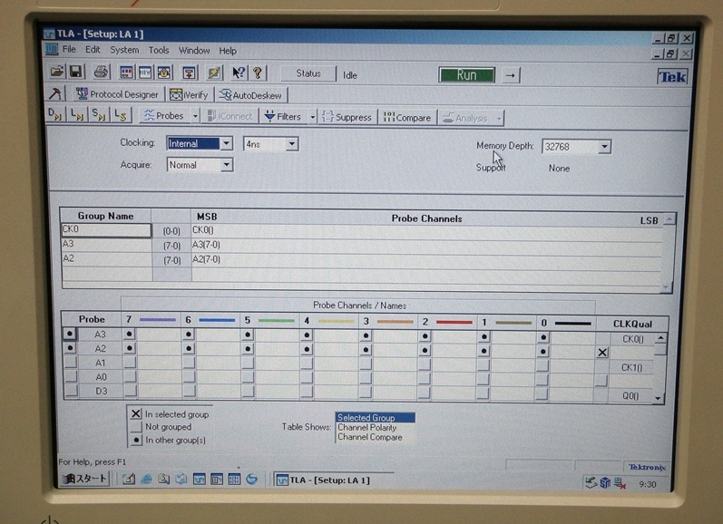Open Probes toolbar item
The image size is (723, 524).
click(x=163, y=116)
